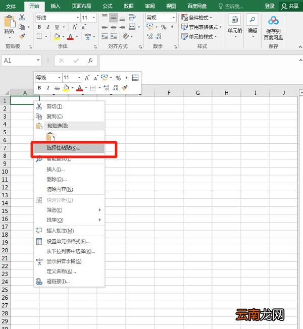Click ribbon Increase Decimal icon
Image resolution: width=303 pixels, height=329 pixels.
click(149, 36)
